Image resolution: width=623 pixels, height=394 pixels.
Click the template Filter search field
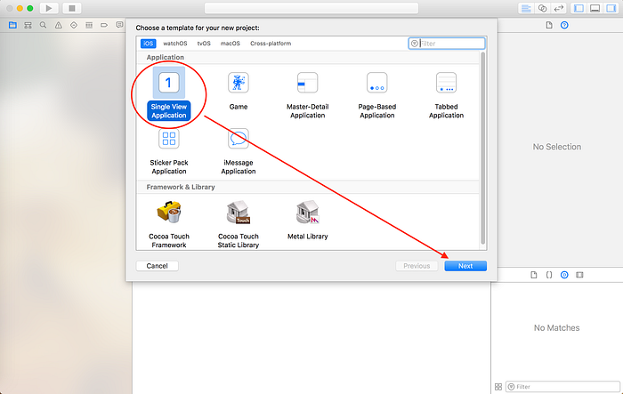447,44
